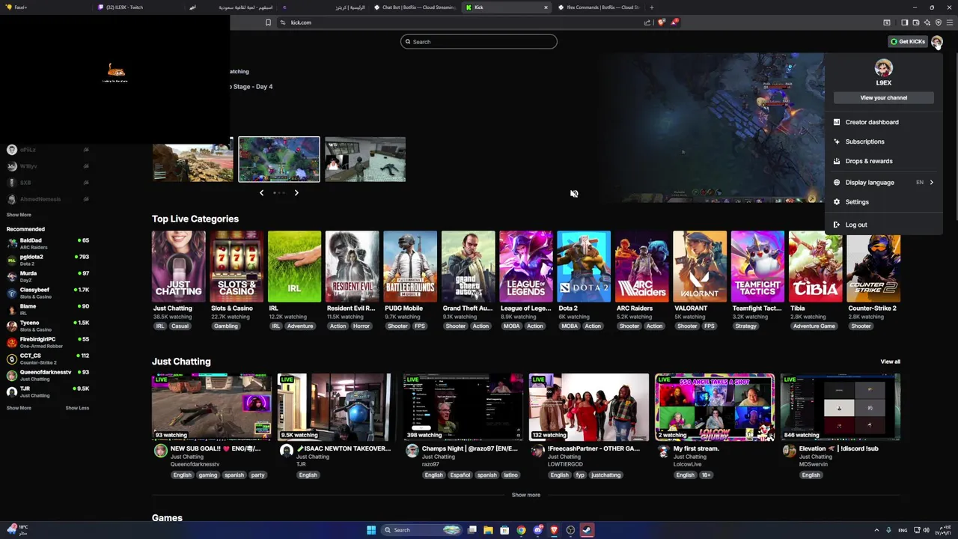Toggle the browser sidebar panel icon

coord(904,22)
